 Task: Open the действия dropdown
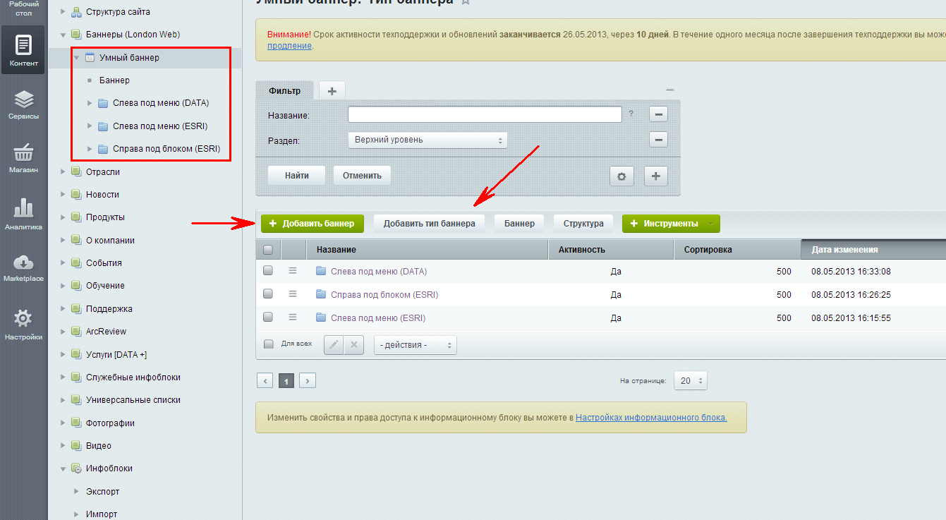415,345
